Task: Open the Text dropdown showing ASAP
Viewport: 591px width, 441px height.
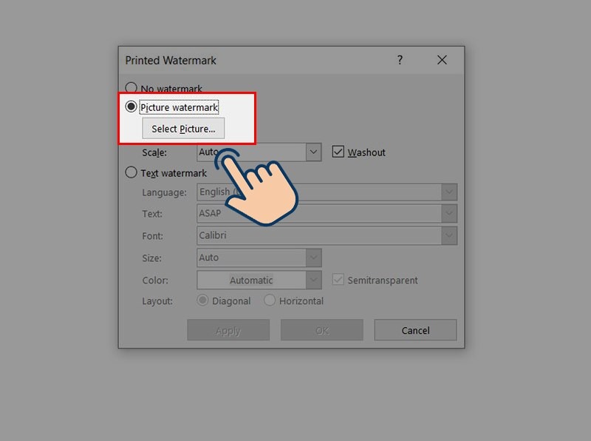Action: (x=449, y=213)
